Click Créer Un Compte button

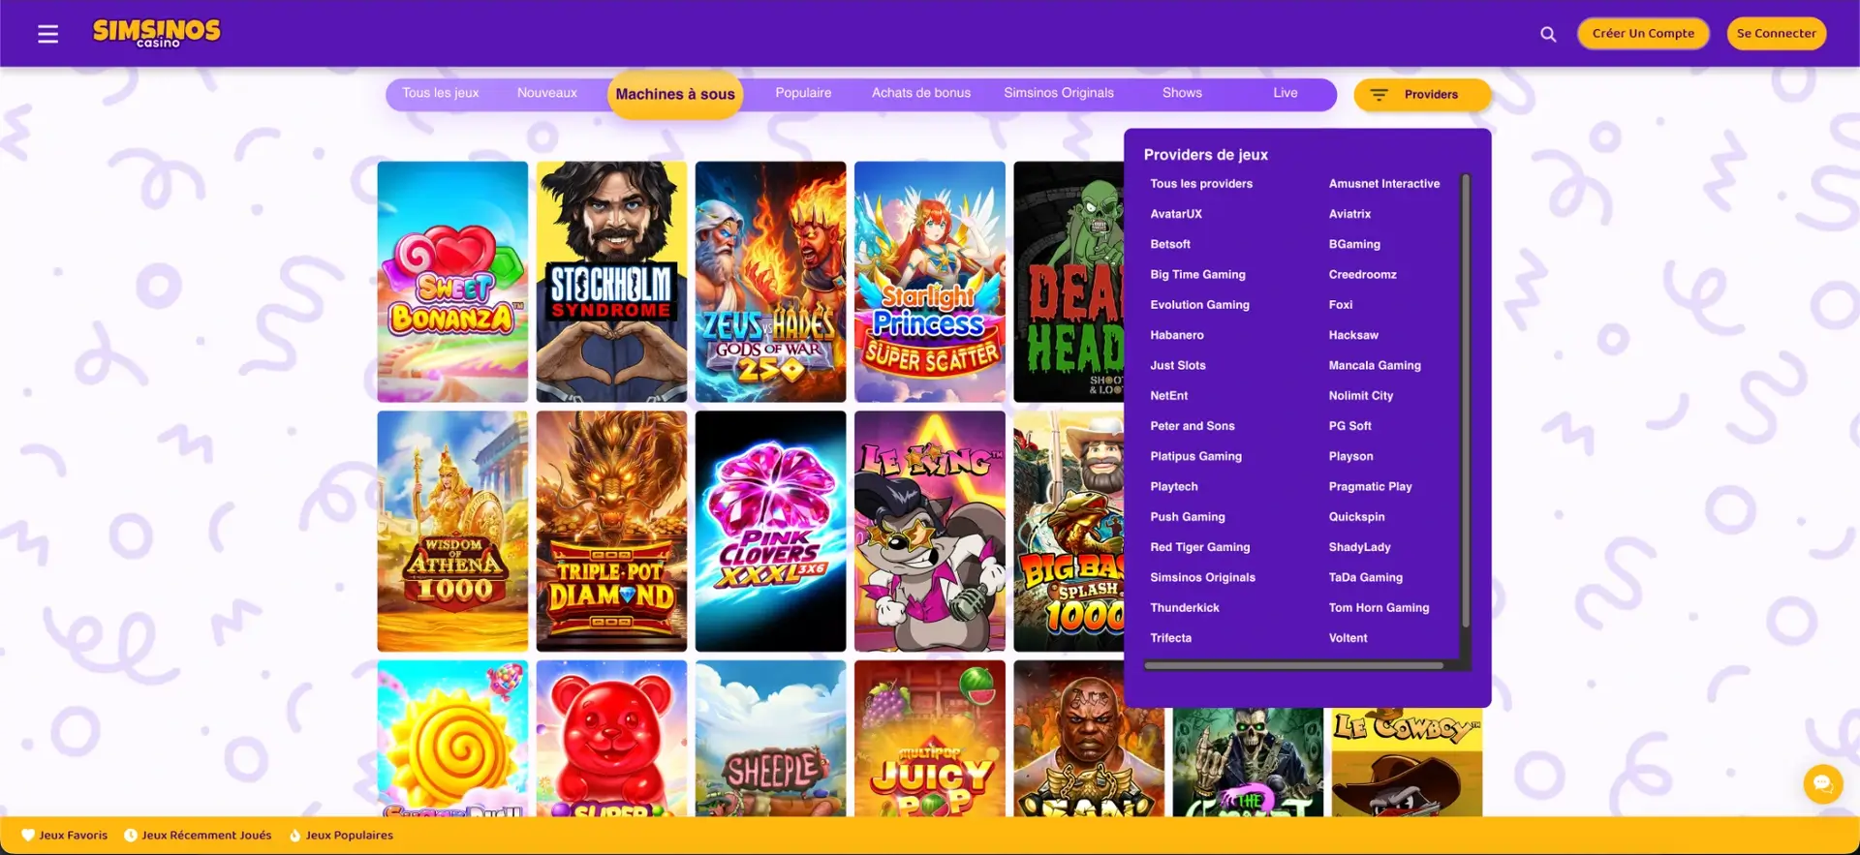tap(1643, 33)
